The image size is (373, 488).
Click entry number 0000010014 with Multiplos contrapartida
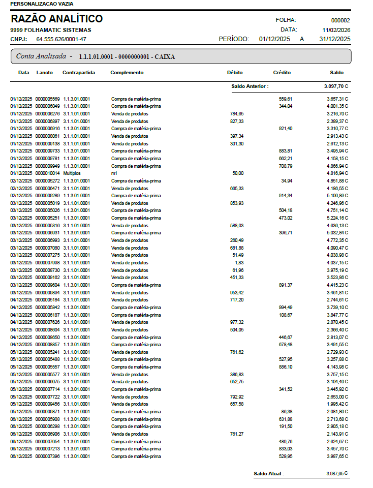click(x=48, y=173)
